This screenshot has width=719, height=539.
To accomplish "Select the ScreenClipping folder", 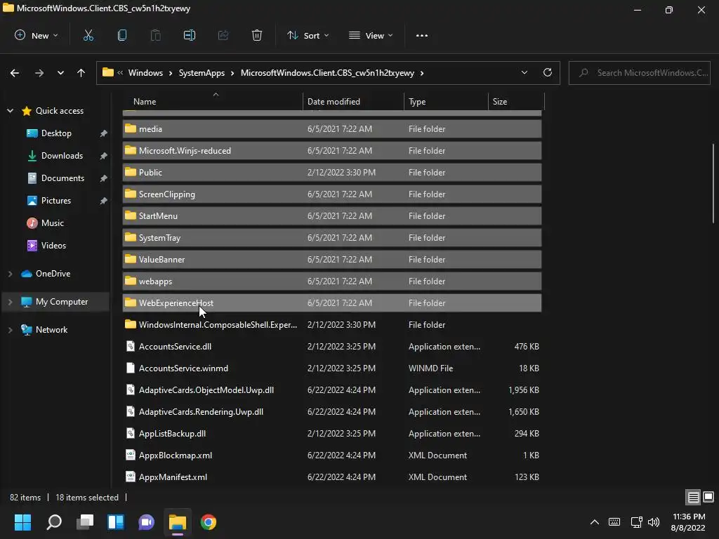I will tap(332, 194).
